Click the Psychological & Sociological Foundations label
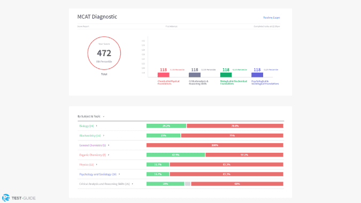 265,82
